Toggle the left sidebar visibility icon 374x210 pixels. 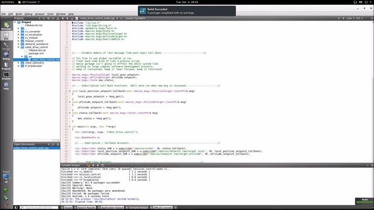(x=16, y=208)
